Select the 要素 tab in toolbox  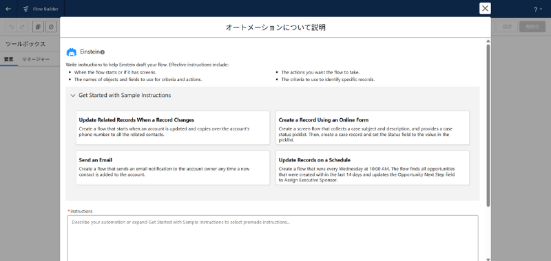[x=9, y=59]
